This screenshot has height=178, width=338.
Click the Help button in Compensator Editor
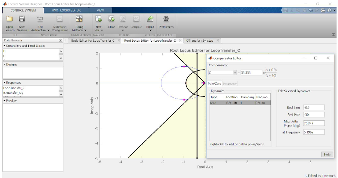327,154
